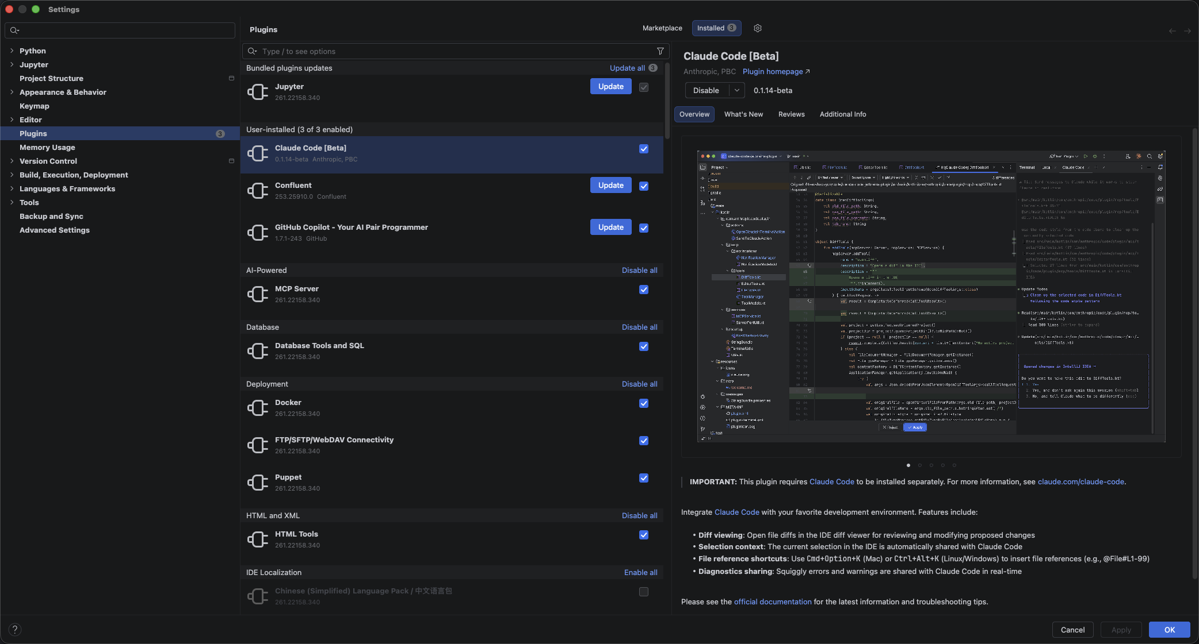The image size is (1199, 644).
Task: Open the Plugin homepage link
Action: pos(776,71)
